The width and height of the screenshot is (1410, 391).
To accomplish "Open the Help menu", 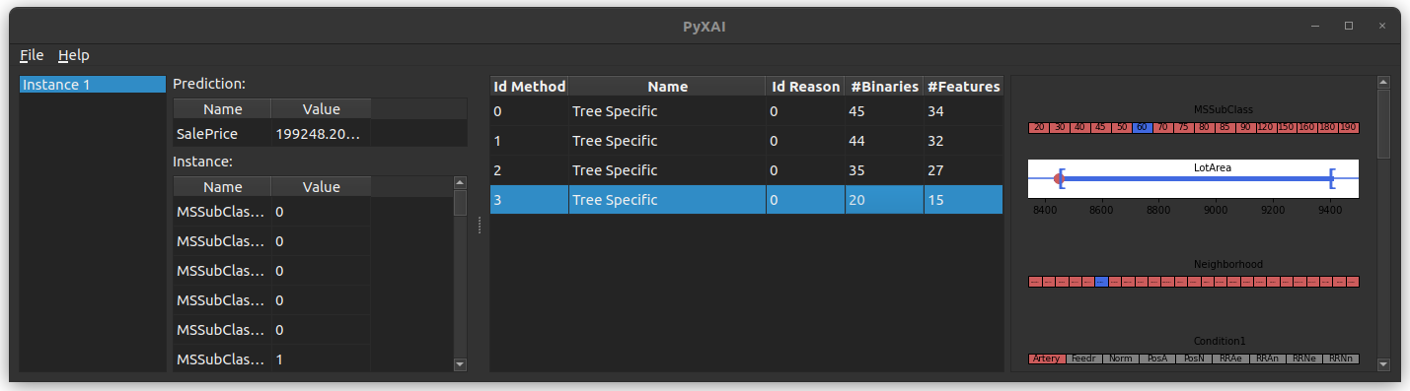I will point(74,55).
